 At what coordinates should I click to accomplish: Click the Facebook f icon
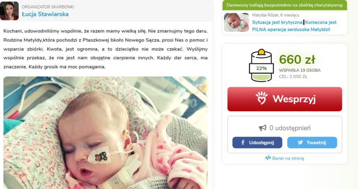(x=243, y=143)
